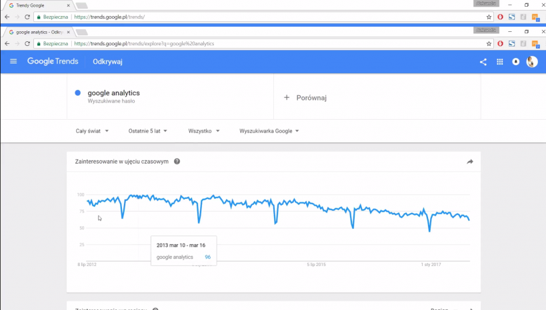Click the tooltip value 96

(x=207, y=257)
